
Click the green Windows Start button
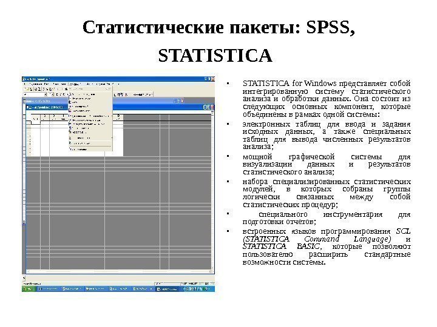(x=28, y=289)
